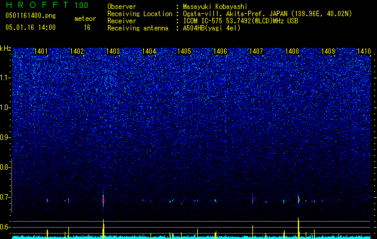Image resolution: width=377 pixels, height=239 pixels.
Task: Click the meteor echo right after 1401
Action: 47,200
